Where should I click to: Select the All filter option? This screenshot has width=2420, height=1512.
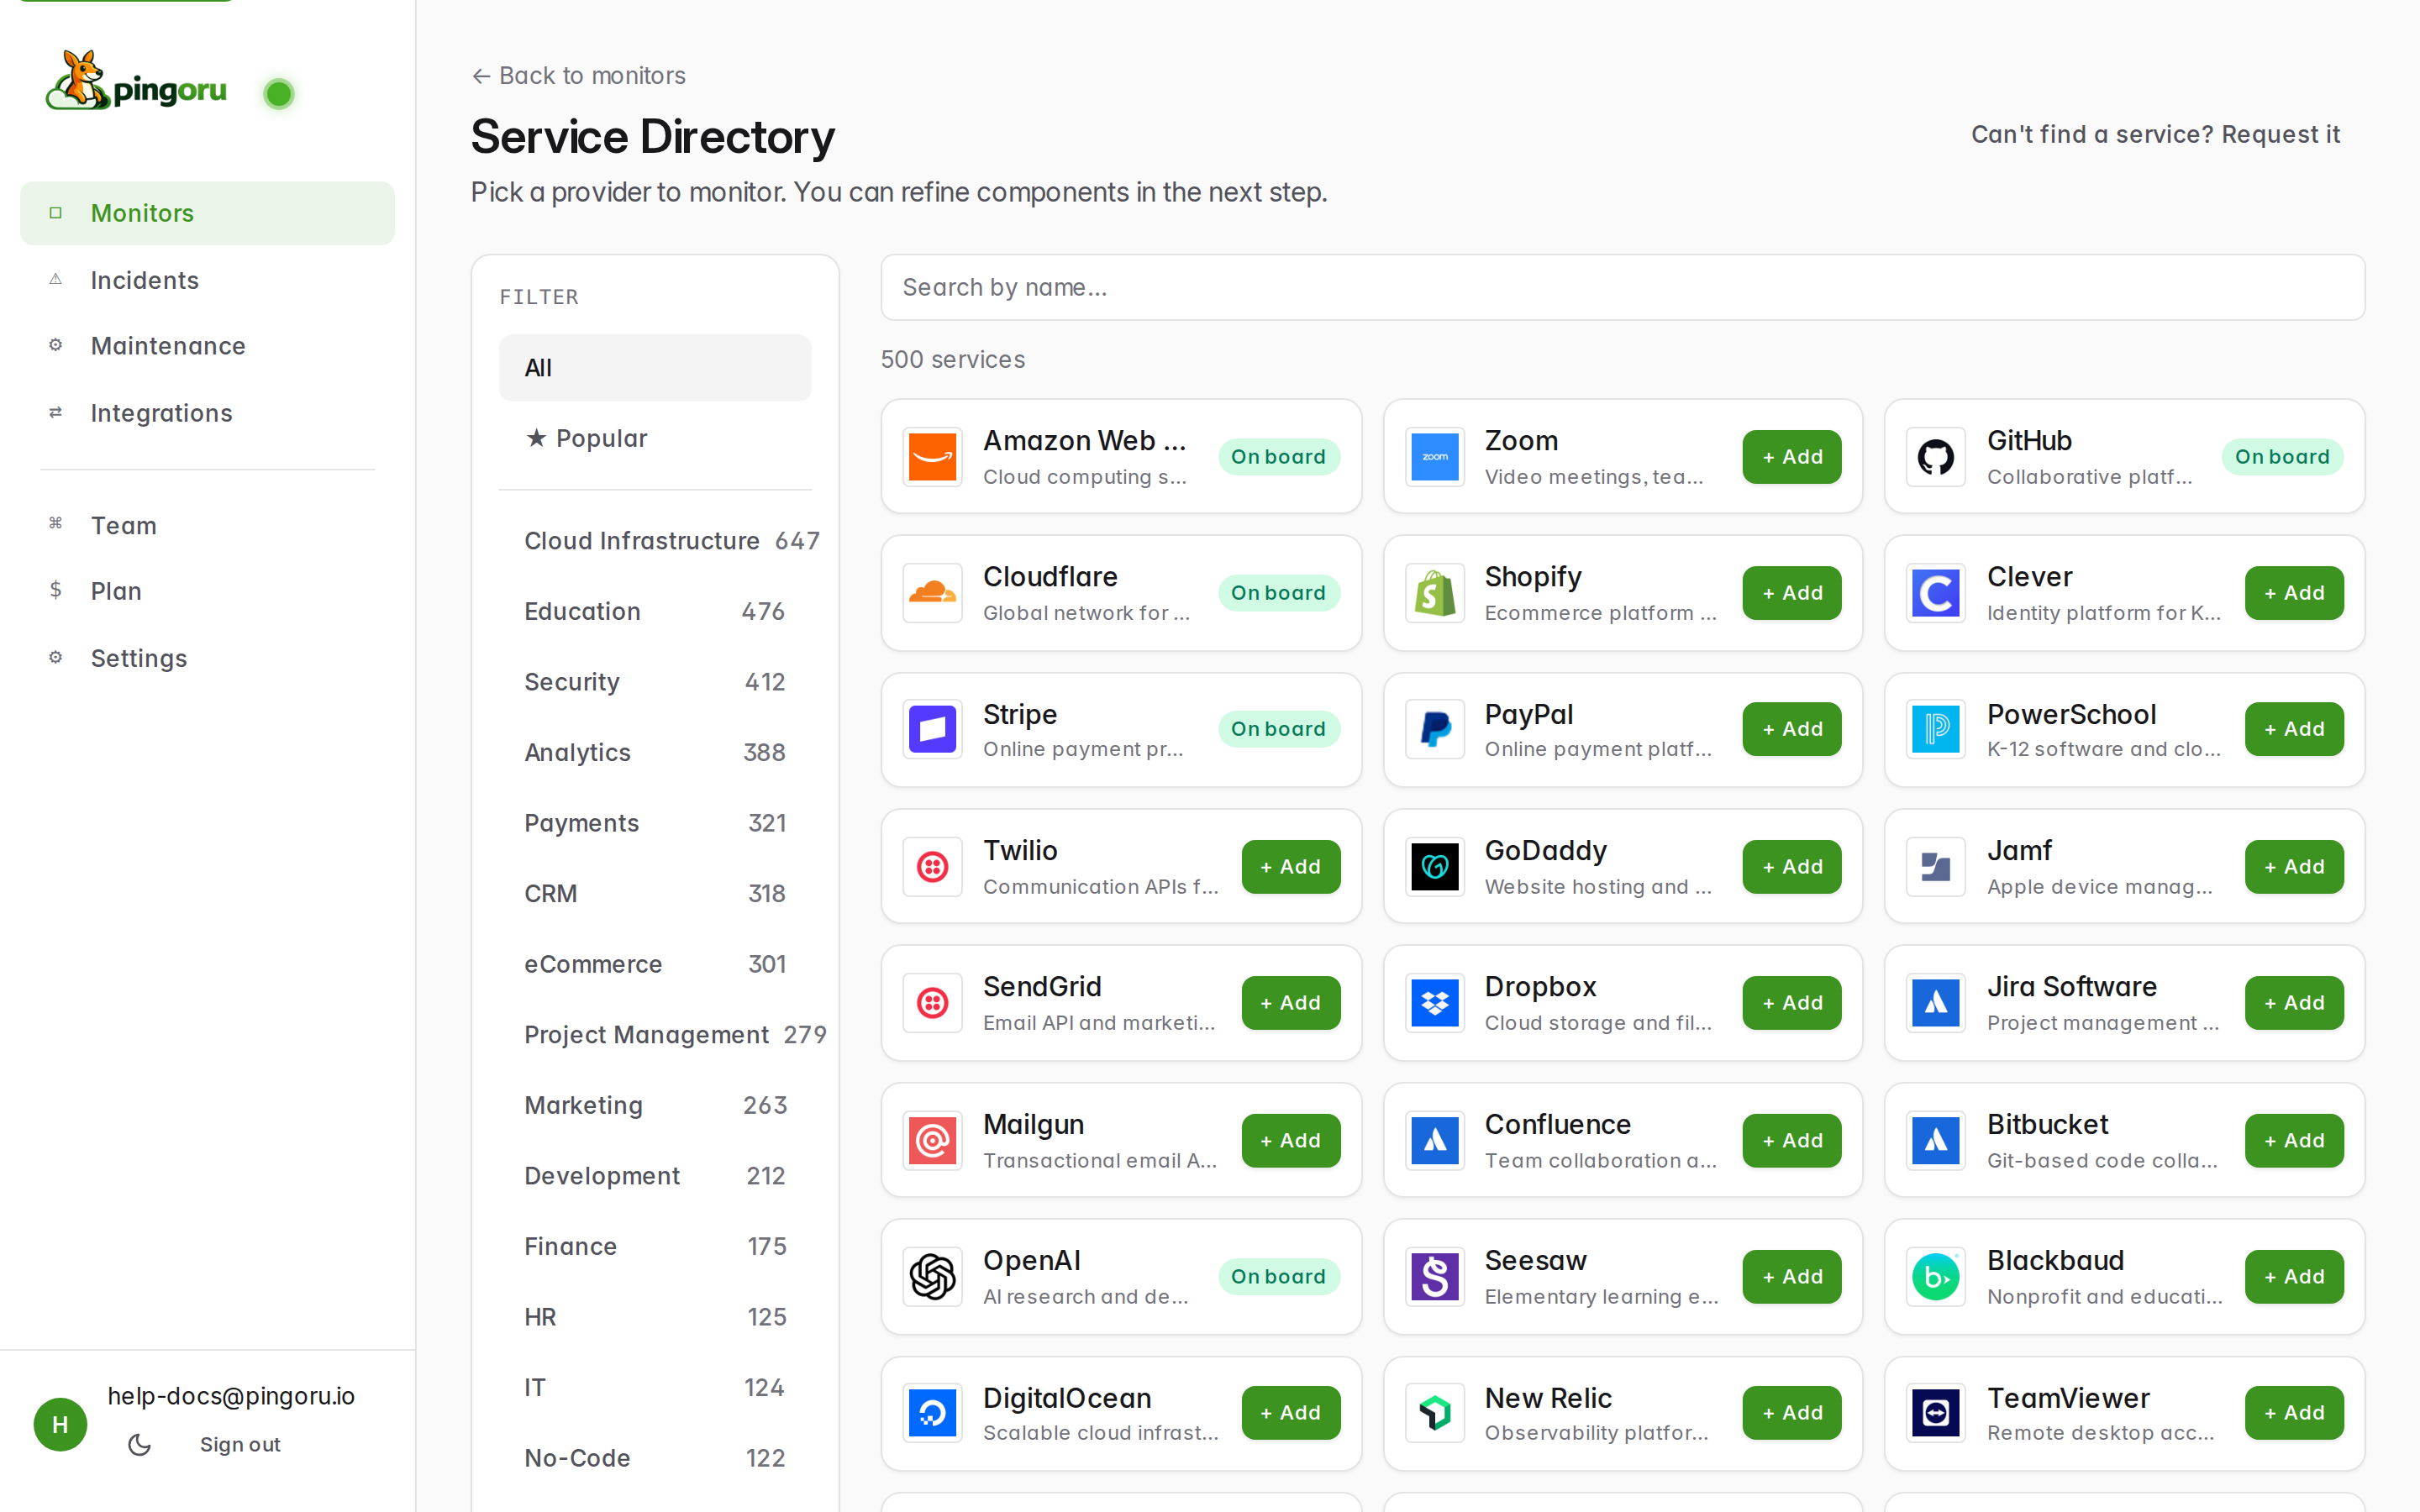(655, 367)
